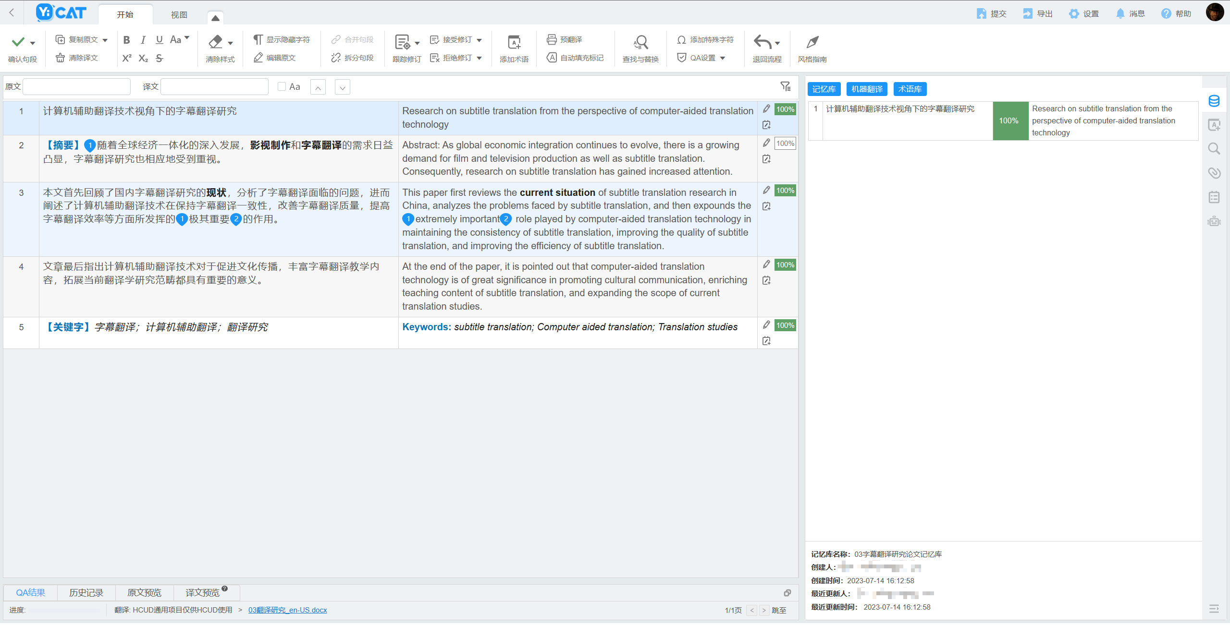This screenshot has width=1230, height=625.
Task: Open the copy source dropdown arrow
Action: click(x=105, y=40)
